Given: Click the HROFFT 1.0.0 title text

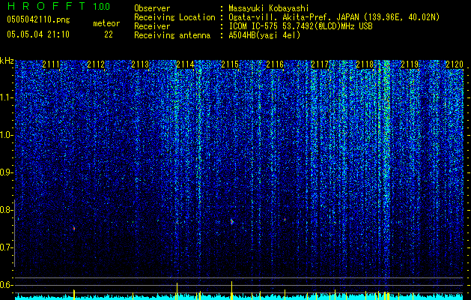Looking at the screenshot, I should tap(59, 6).
